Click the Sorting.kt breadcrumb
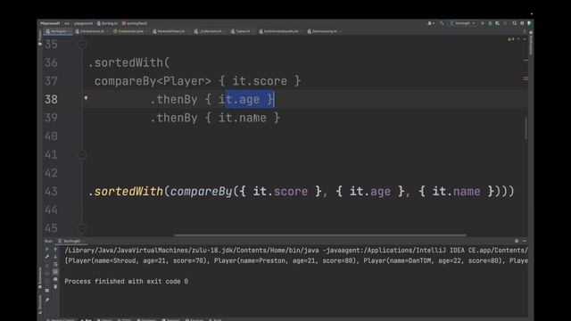The width and height of the screenshot is (571, 321). 107,23
